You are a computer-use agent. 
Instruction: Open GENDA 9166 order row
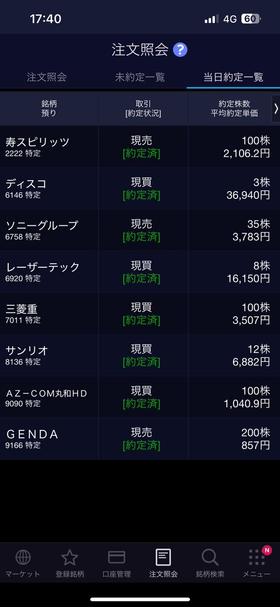click(x=140, y=439)
